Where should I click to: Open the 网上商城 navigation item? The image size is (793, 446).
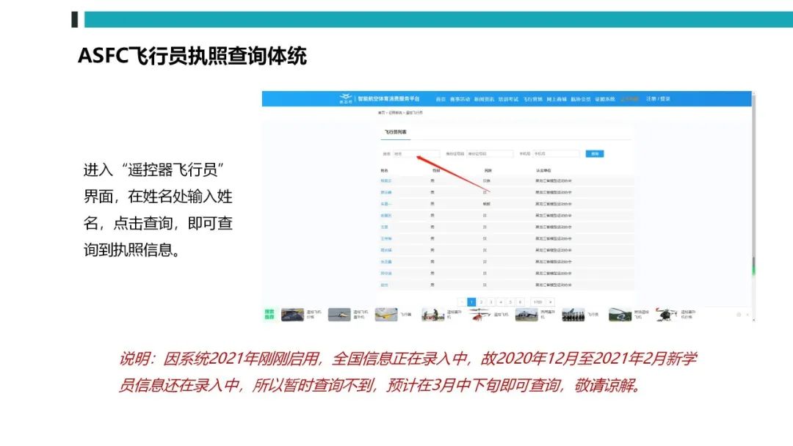pos(557,99)
